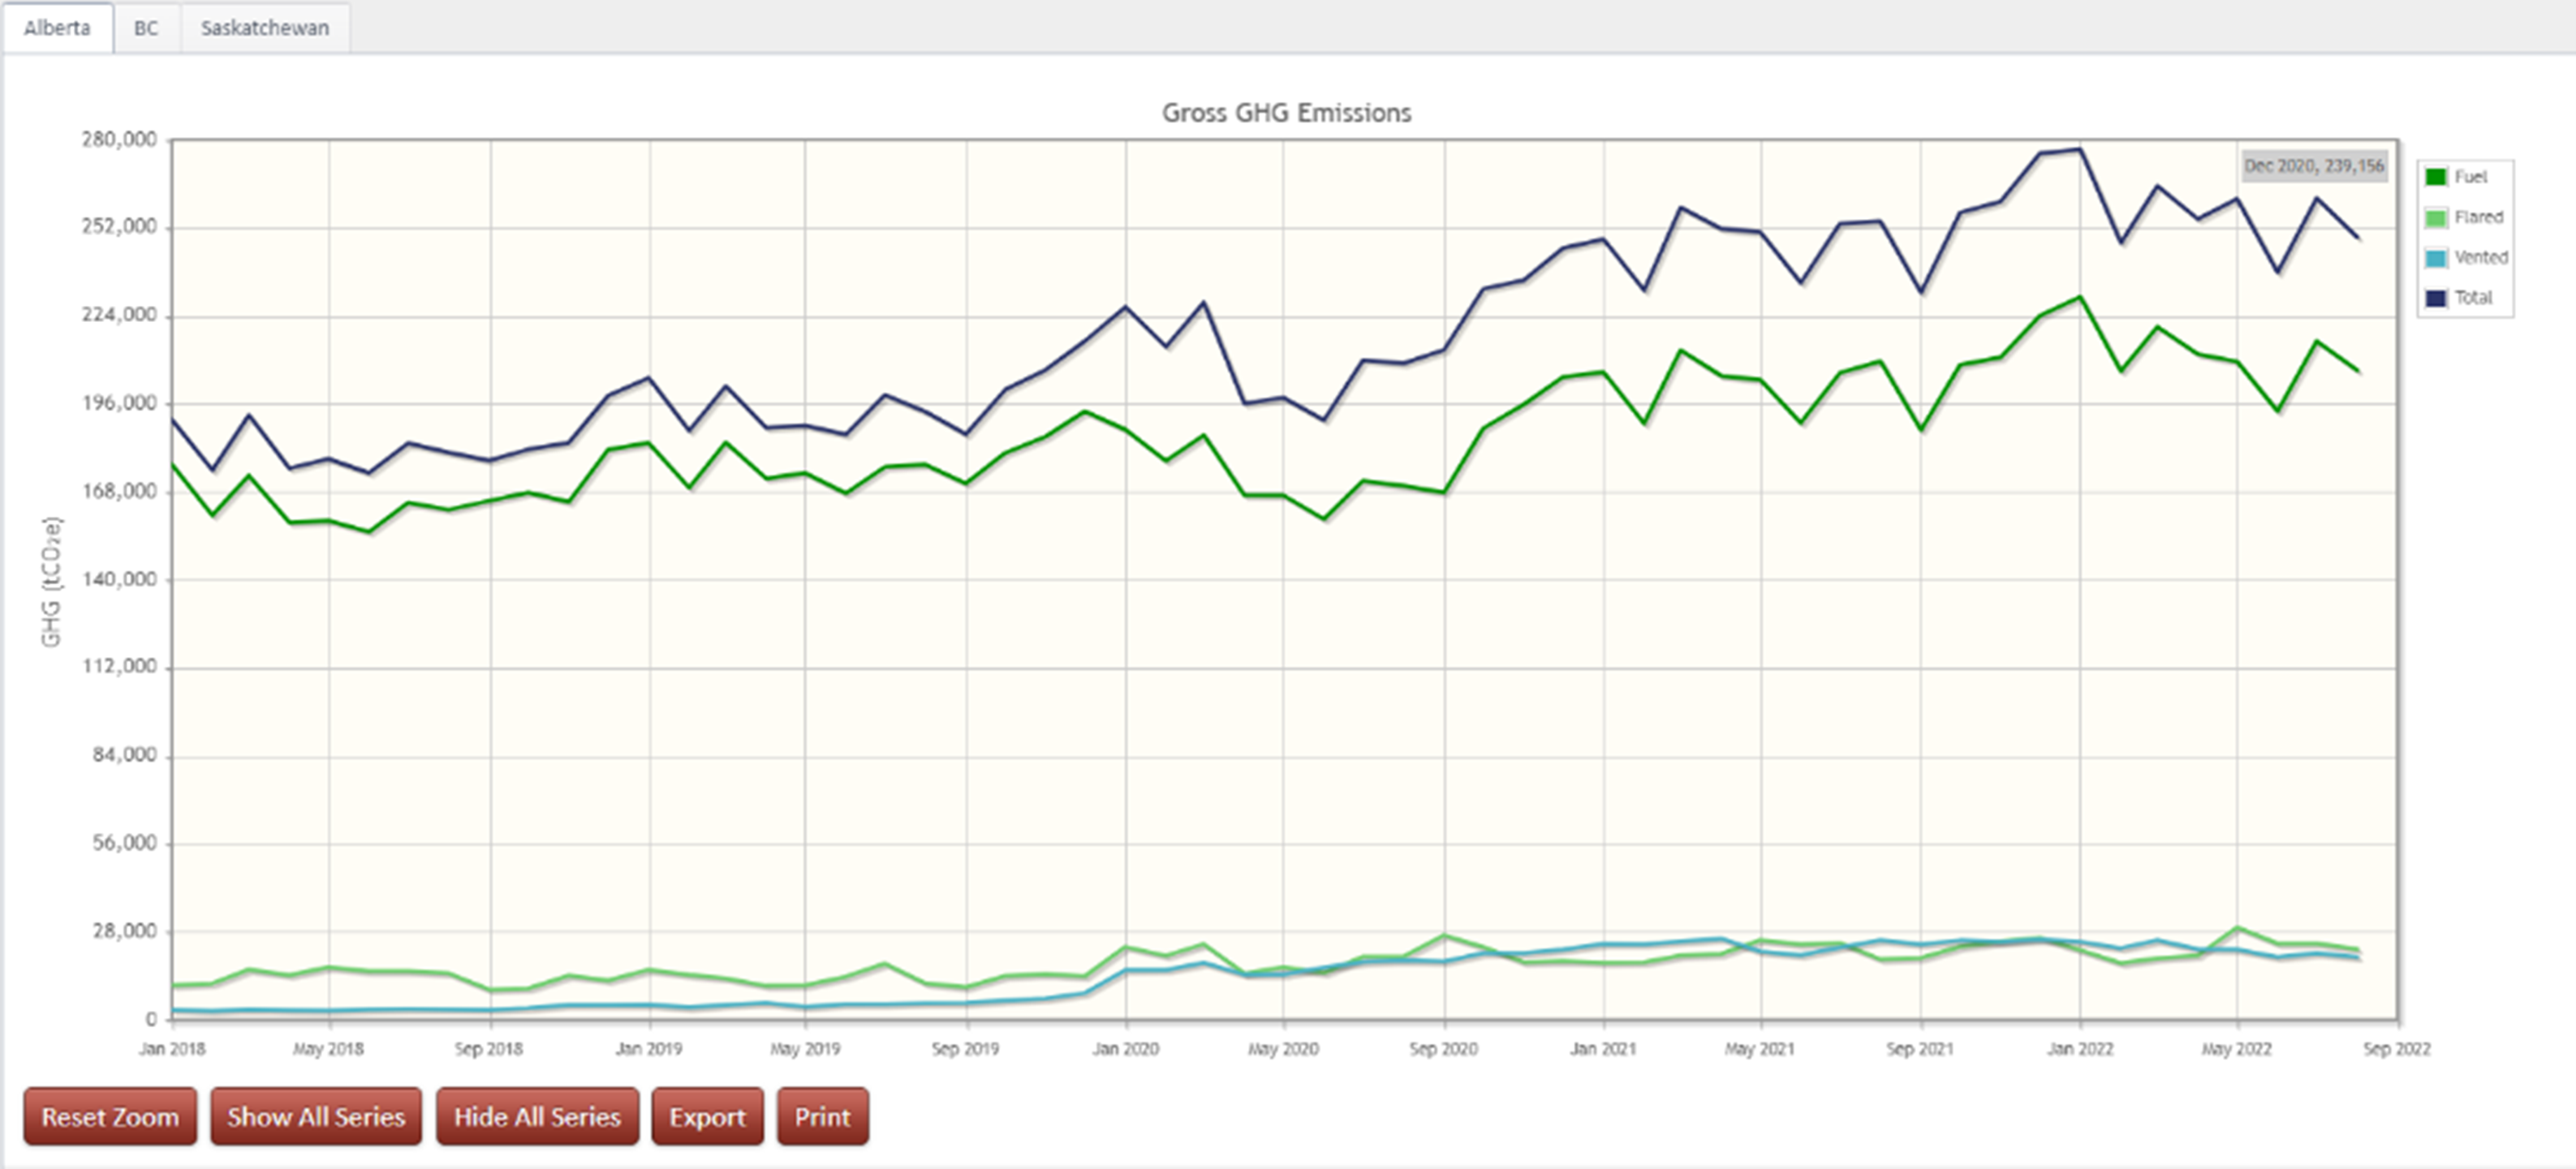Screen dimensions: 2576x1169
Task: Export the chart data
Action: click(707, 1116)
